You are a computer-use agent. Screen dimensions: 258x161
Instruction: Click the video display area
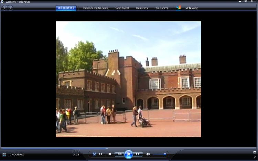pos(128,79)
